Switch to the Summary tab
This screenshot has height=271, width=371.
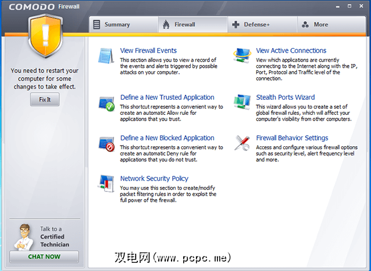coord(123,24)
